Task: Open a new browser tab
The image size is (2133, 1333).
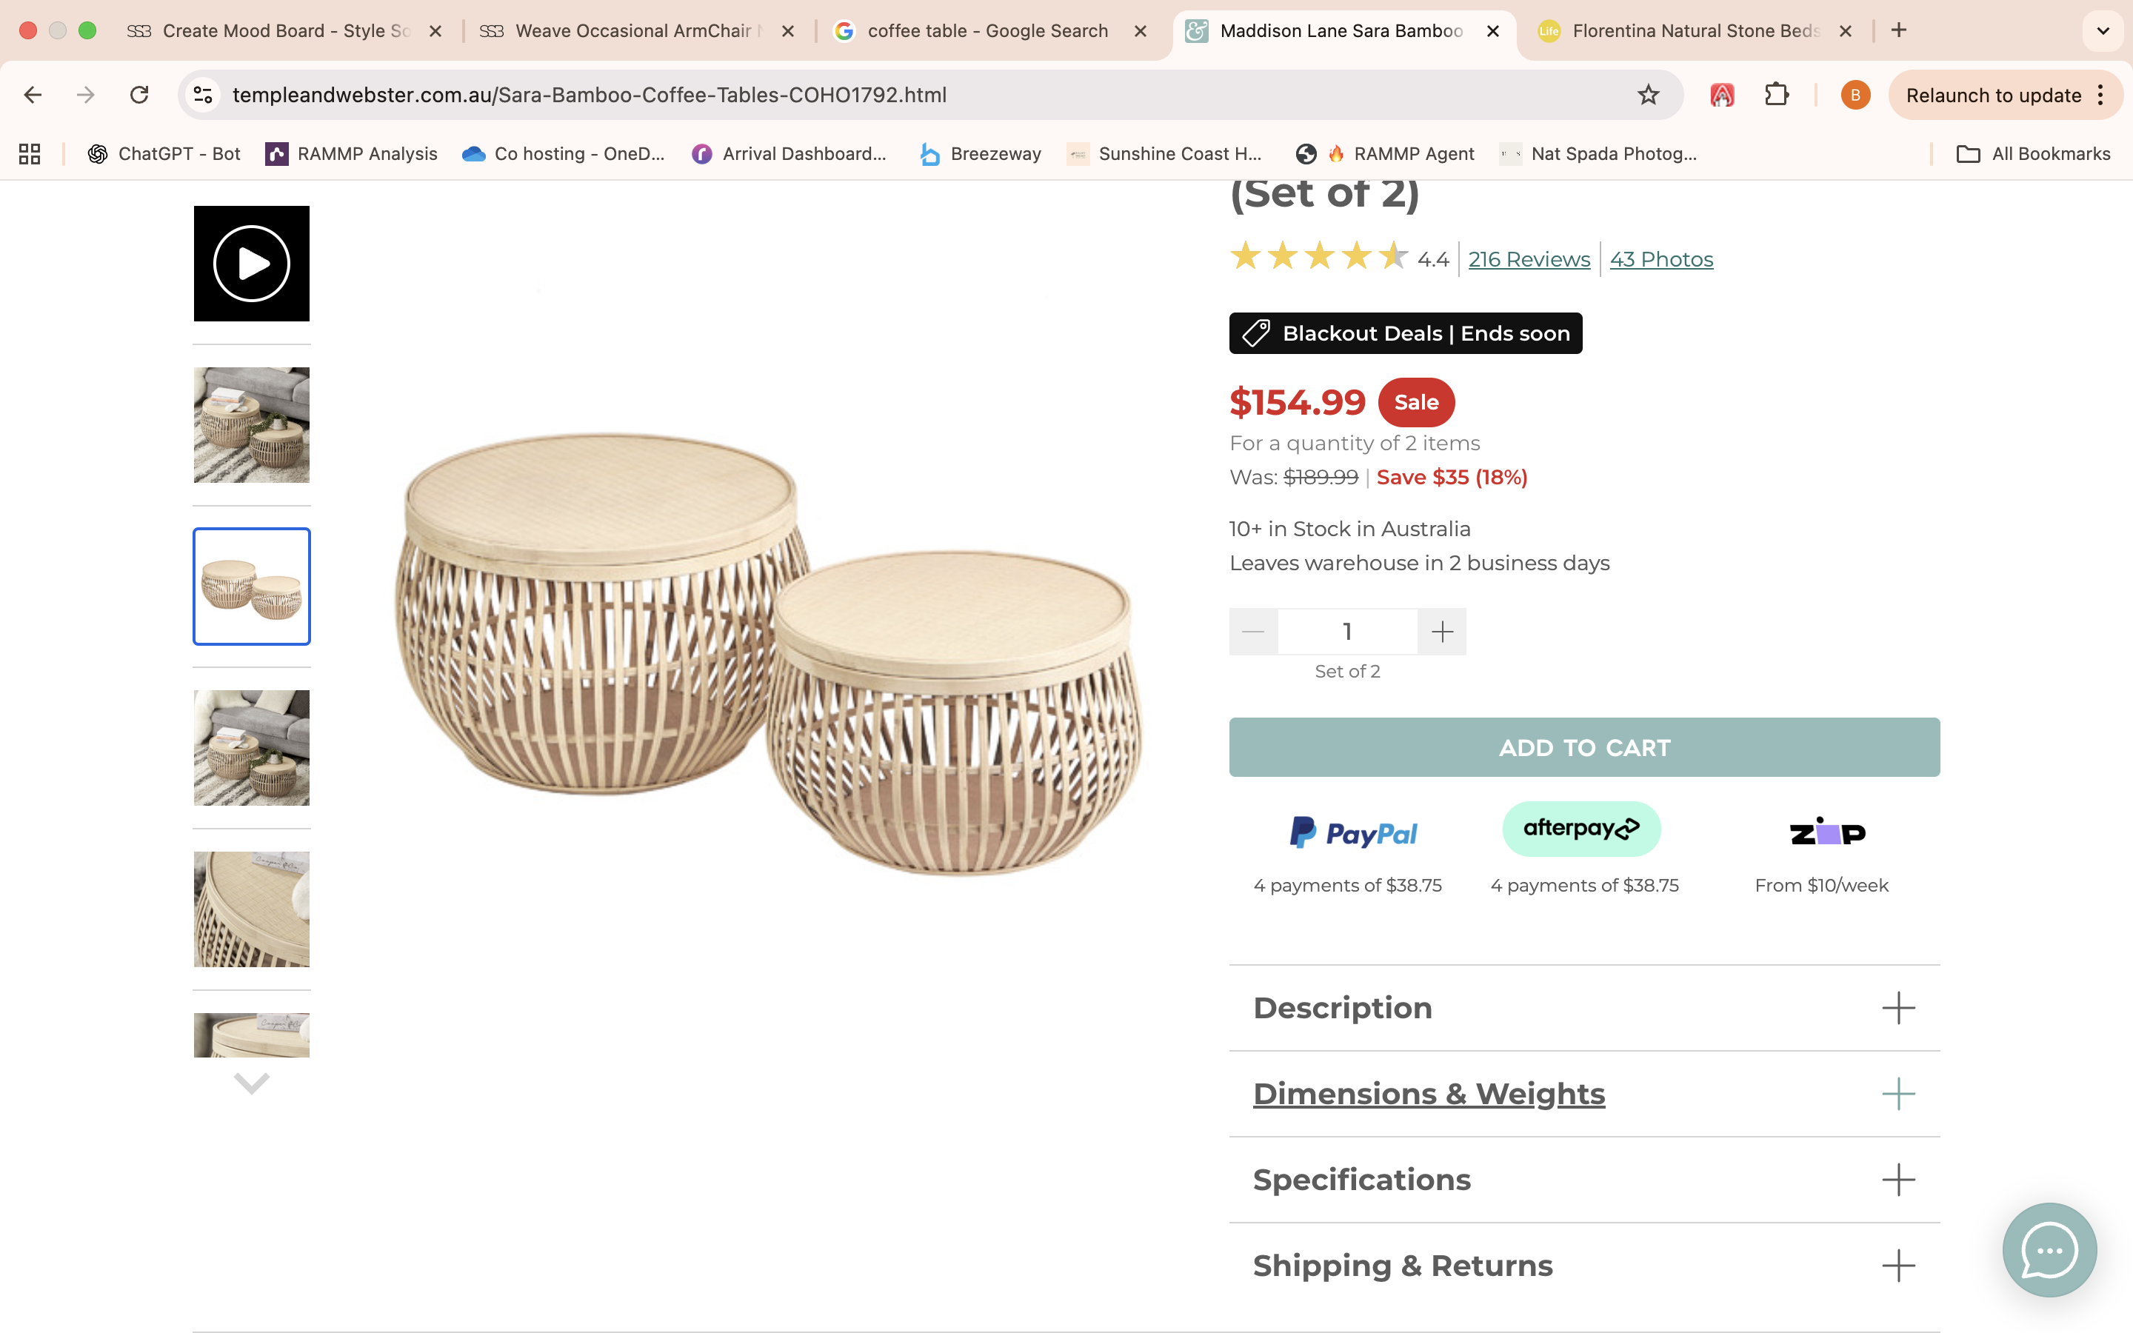Action: coord(1898,31)
